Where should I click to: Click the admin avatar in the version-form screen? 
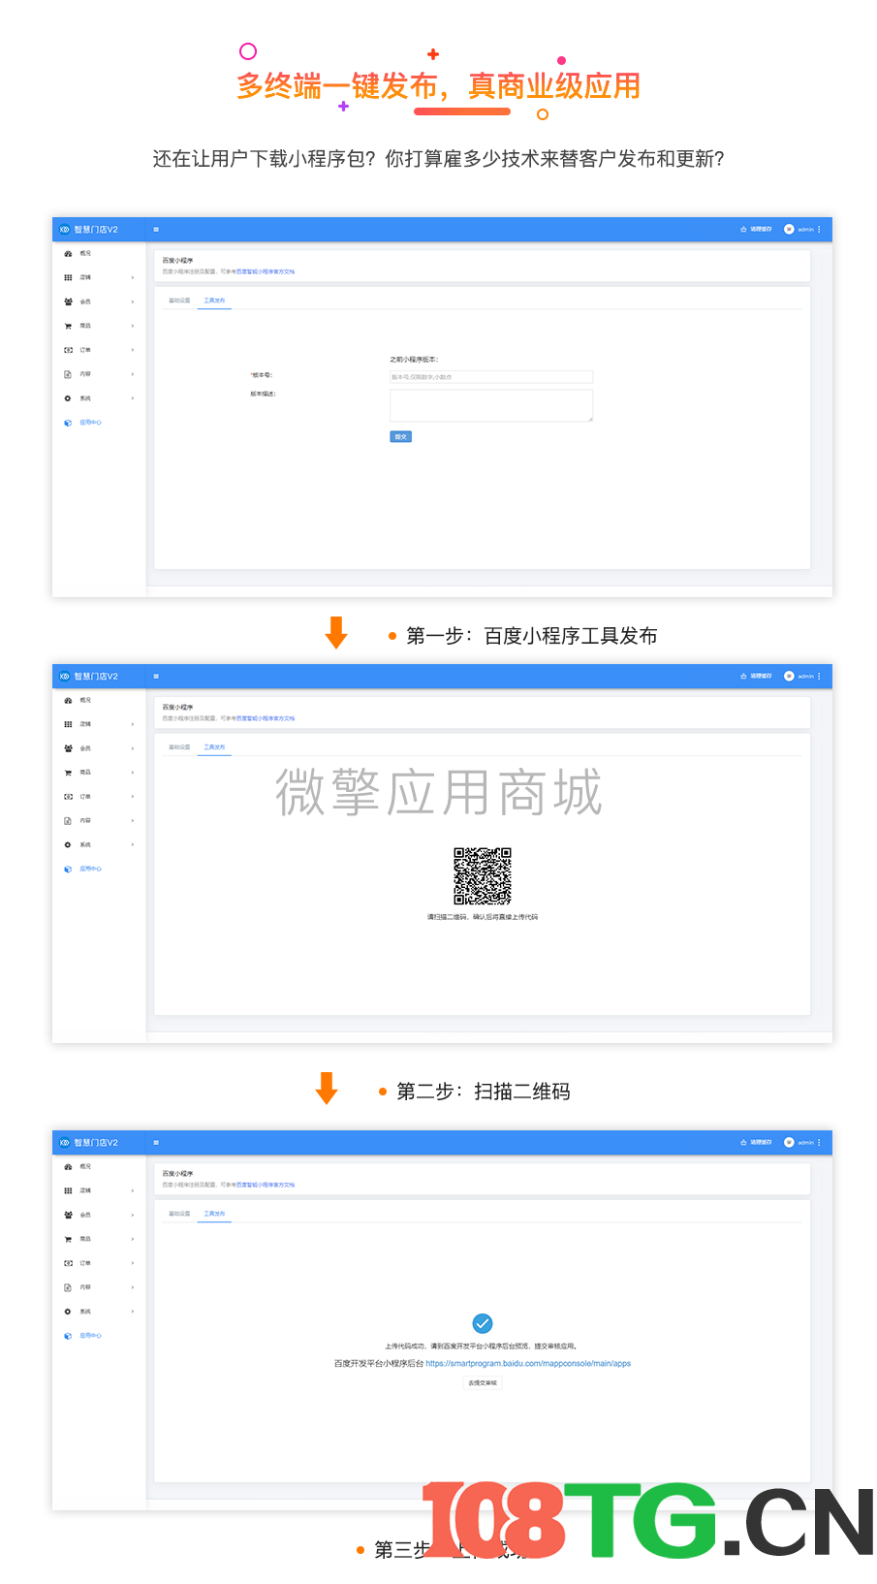(x=789, y=230)
